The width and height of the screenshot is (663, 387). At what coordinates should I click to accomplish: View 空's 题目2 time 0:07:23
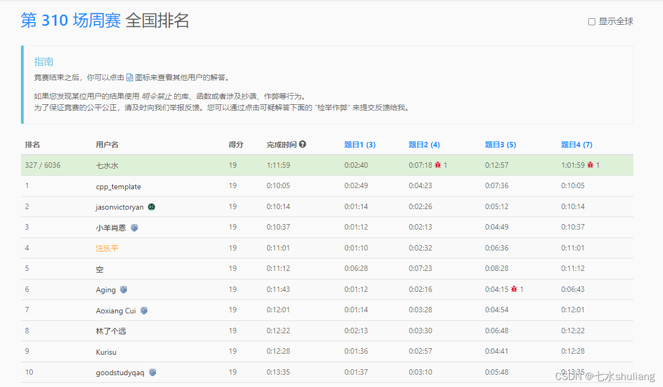[421, 268]
